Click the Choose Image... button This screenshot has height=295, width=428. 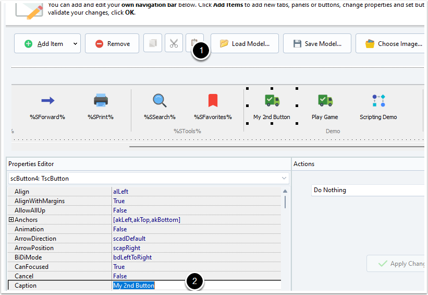click(x=394, y=44)
